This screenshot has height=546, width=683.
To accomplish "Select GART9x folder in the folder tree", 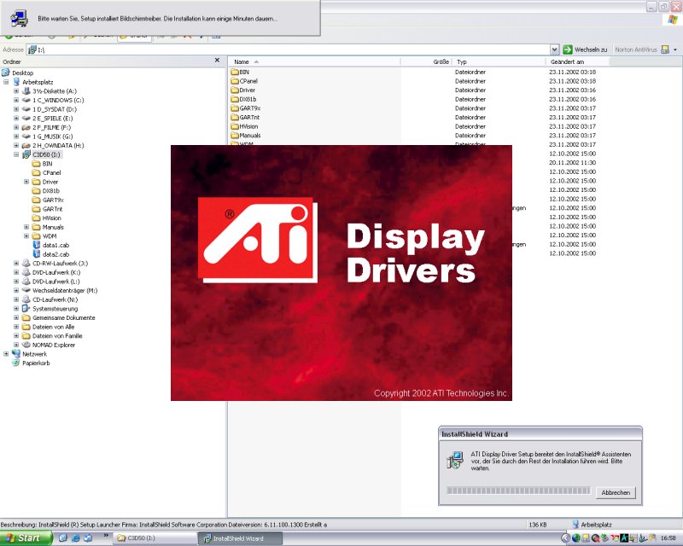I will tap(48, 200).
